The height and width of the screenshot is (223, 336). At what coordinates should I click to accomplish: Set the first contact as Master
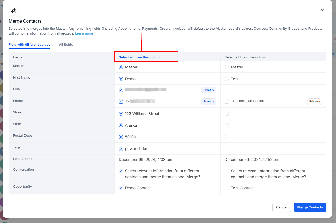pos(121,67)
